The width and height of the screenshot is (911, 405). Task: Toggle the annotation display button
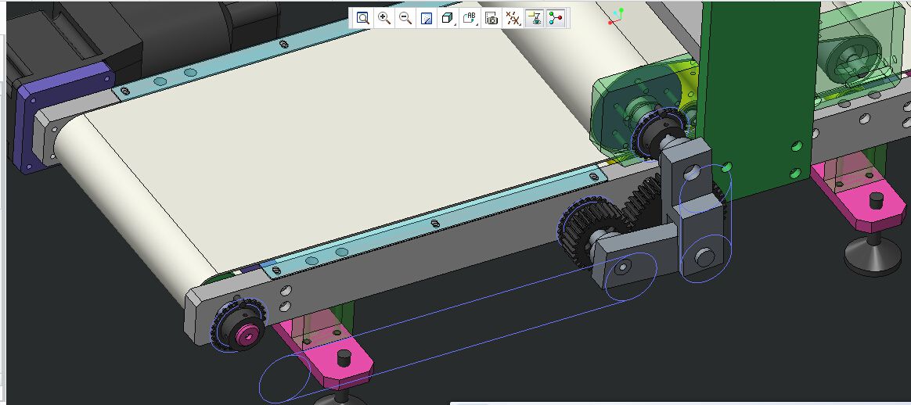535,18
